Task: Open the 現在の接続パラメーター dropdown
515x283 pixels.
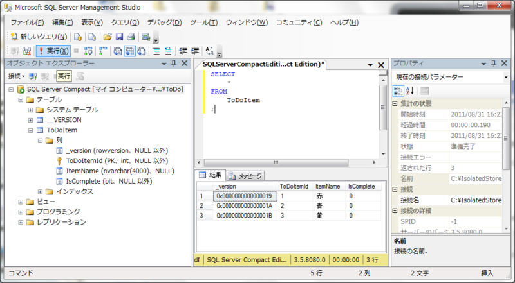Action: tap(506, 77)
